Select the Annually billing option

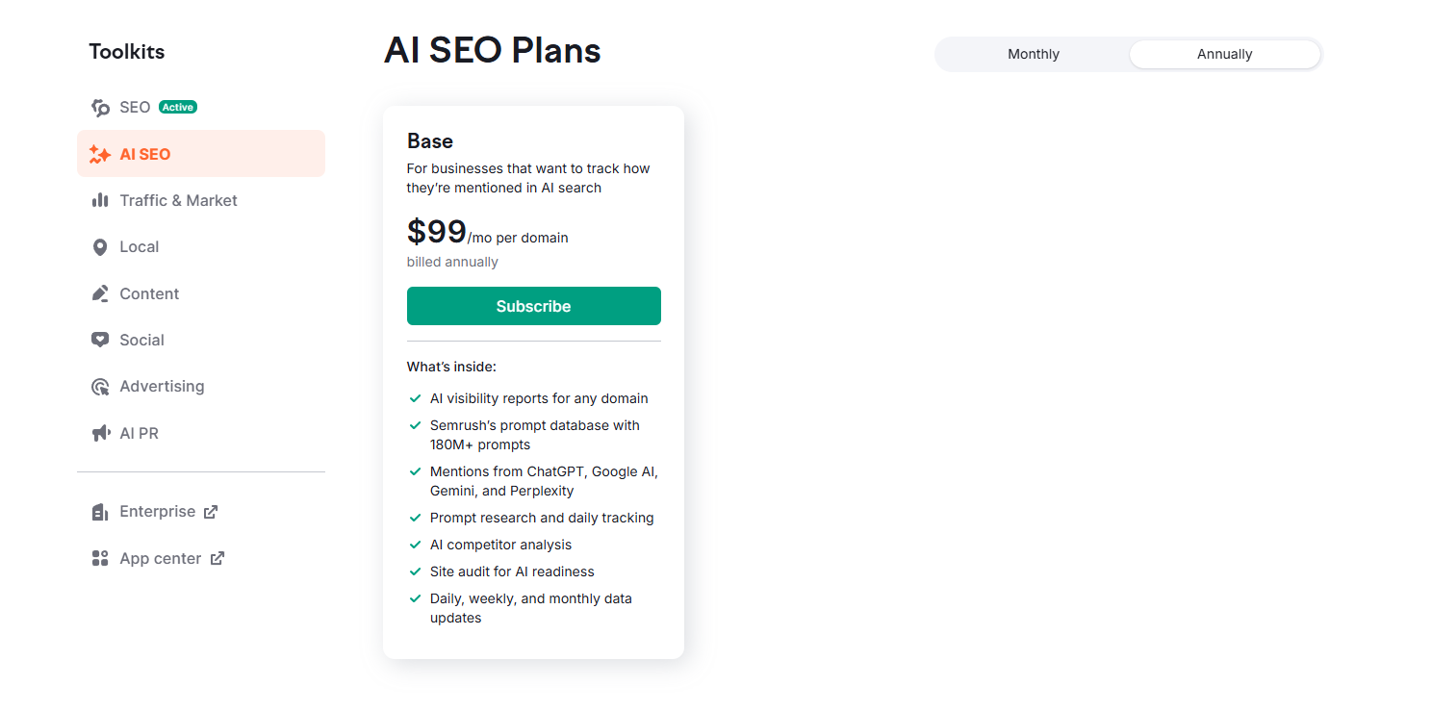click(1224, 54)
